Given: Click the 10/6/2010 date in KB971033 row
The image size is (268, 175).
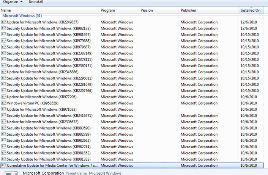Looking at the screenshot, I should coord(249,110).
